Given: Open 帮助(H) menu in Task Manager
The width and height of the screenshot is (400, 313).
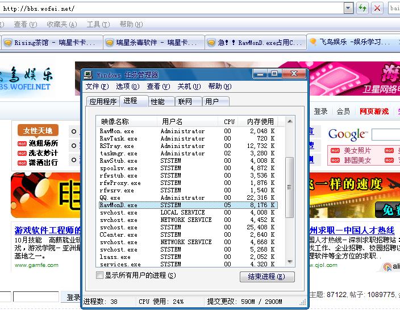Looking at the screenshot, I should (x=220, y=87).
